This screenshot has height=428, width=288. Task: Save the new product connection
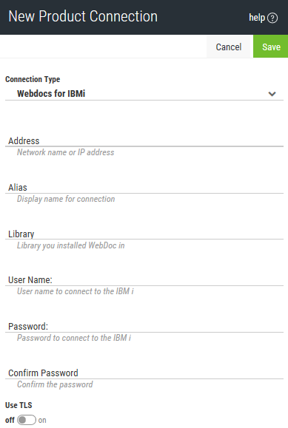271,47
